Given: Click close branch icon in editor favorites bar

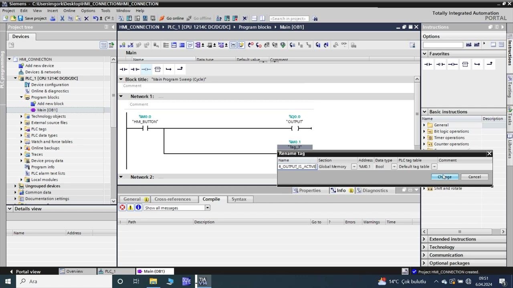Looking at the screenshot, I should tap(180, 69).
